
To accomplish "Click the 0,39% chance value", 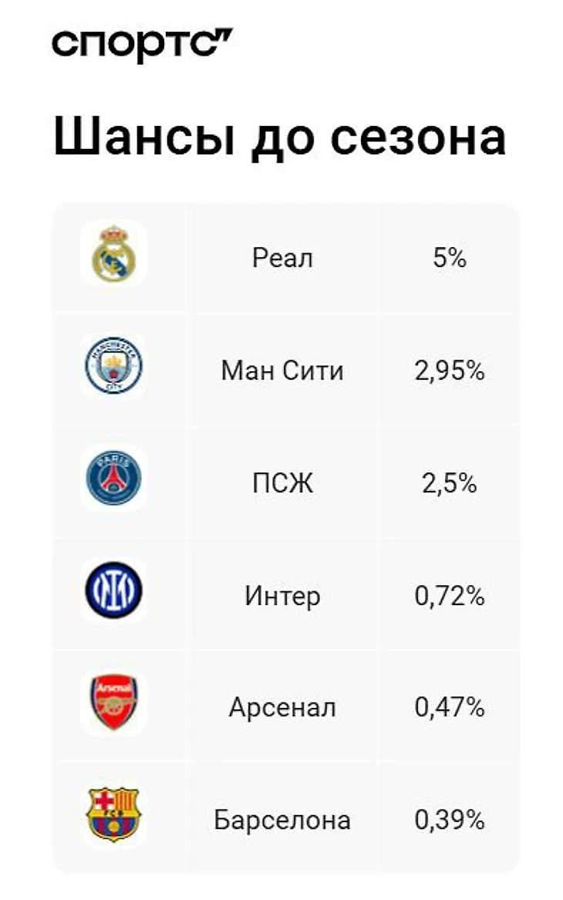I will pos(450,820).
